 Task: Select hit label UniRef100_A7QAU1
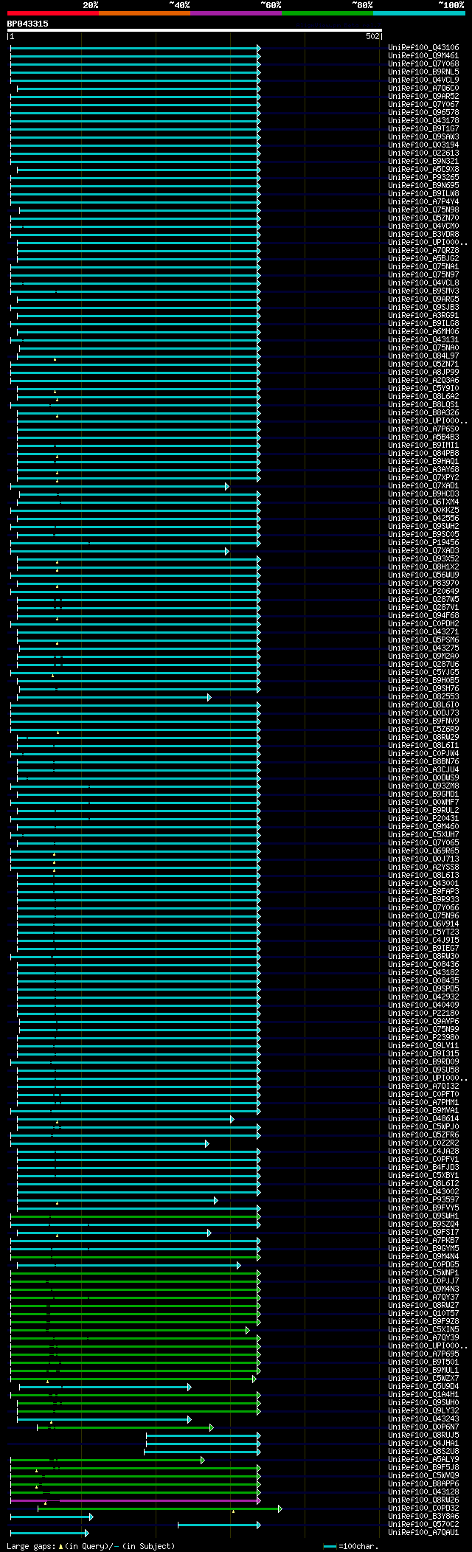pyautogui.click(x=423, y=1533)
